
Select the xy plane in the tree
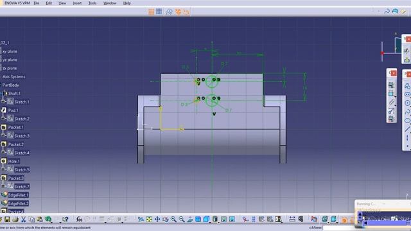pyautogui.click(x=10, y=51)
